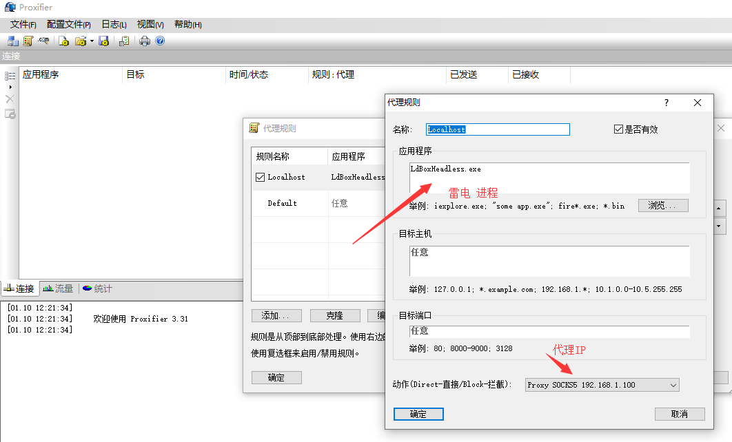Click the 名称 field containing Localhost

click(498, 129)
